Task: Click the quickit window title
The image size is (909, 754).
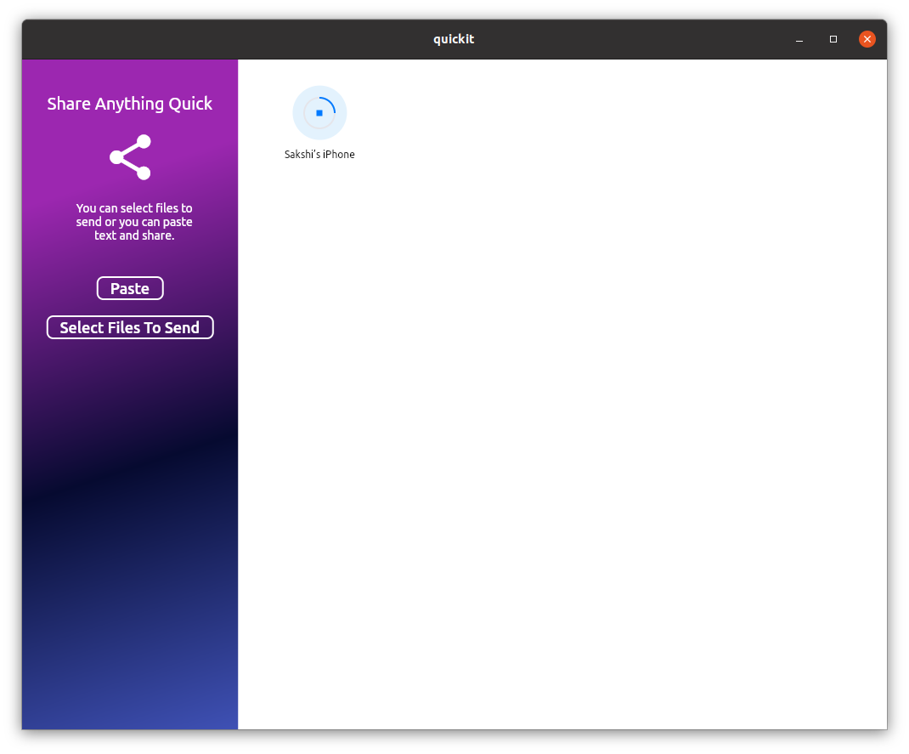Action: [x=453, y=38]
